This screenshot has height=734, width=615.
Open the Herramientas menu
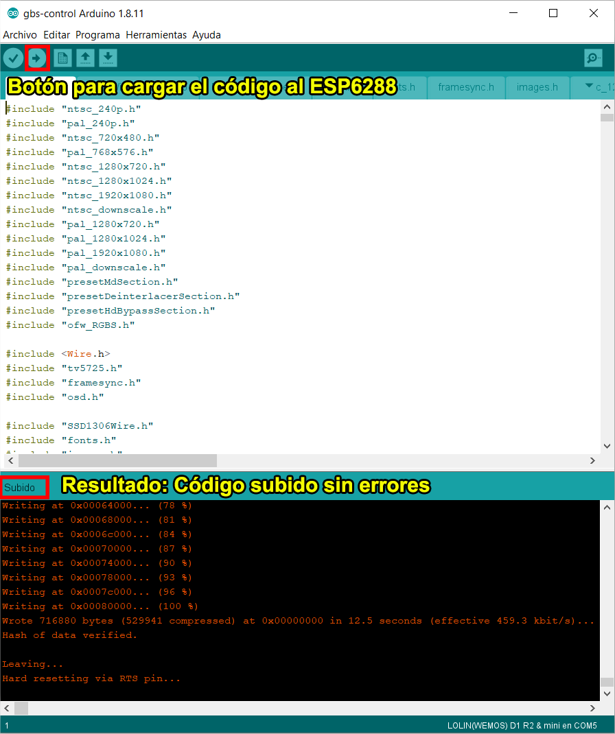point(156,35)
